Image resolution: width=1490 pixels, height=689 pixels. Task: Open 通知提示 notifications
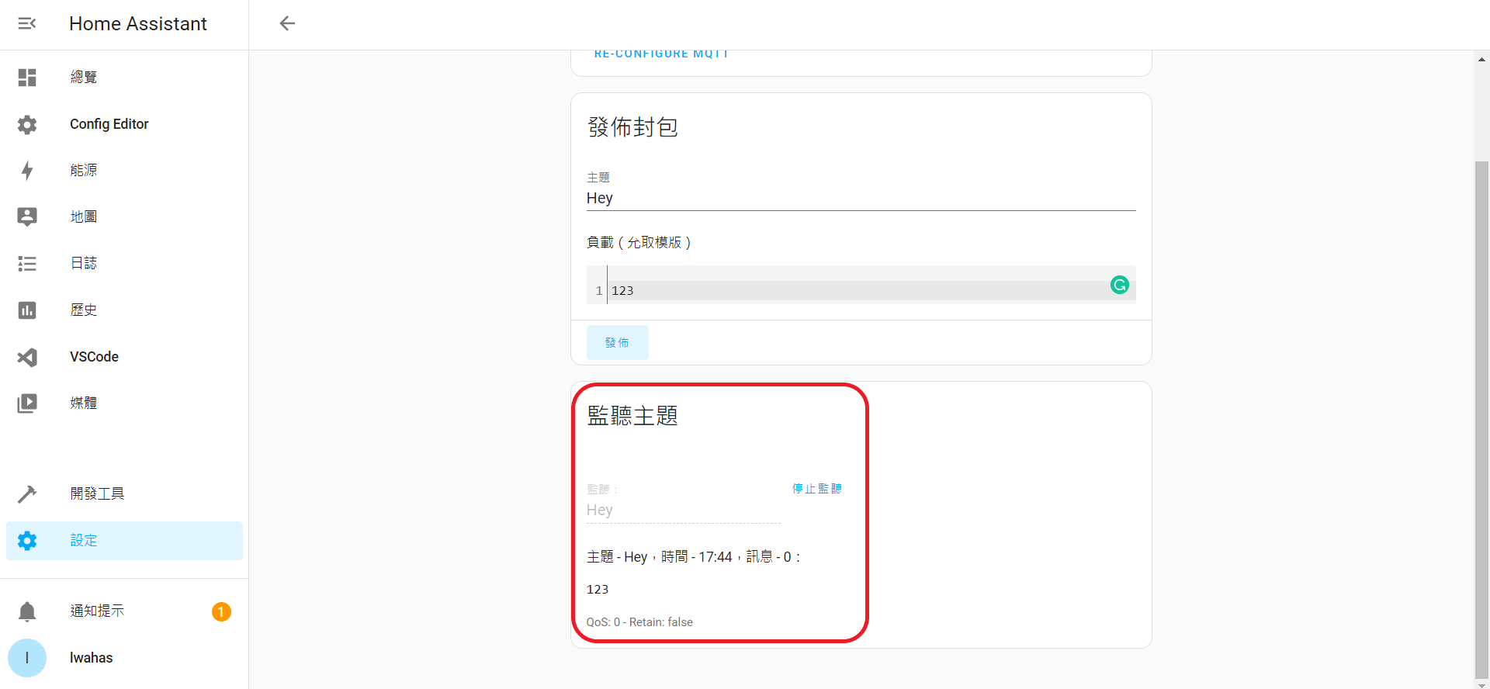pyautogui.click(x=97, y=611)
